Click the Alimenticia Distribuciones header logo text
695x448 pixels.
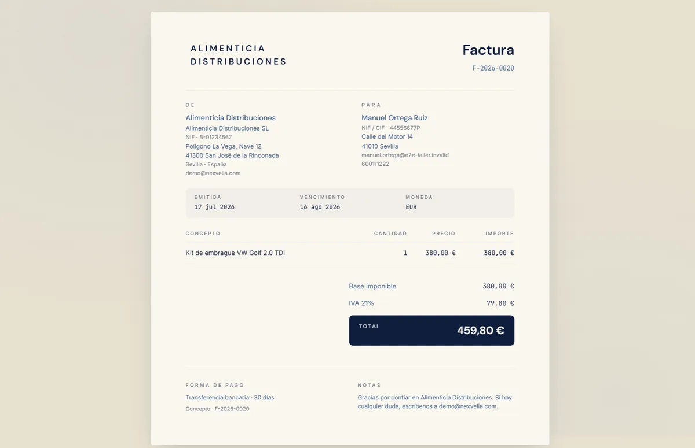[239, 55]
